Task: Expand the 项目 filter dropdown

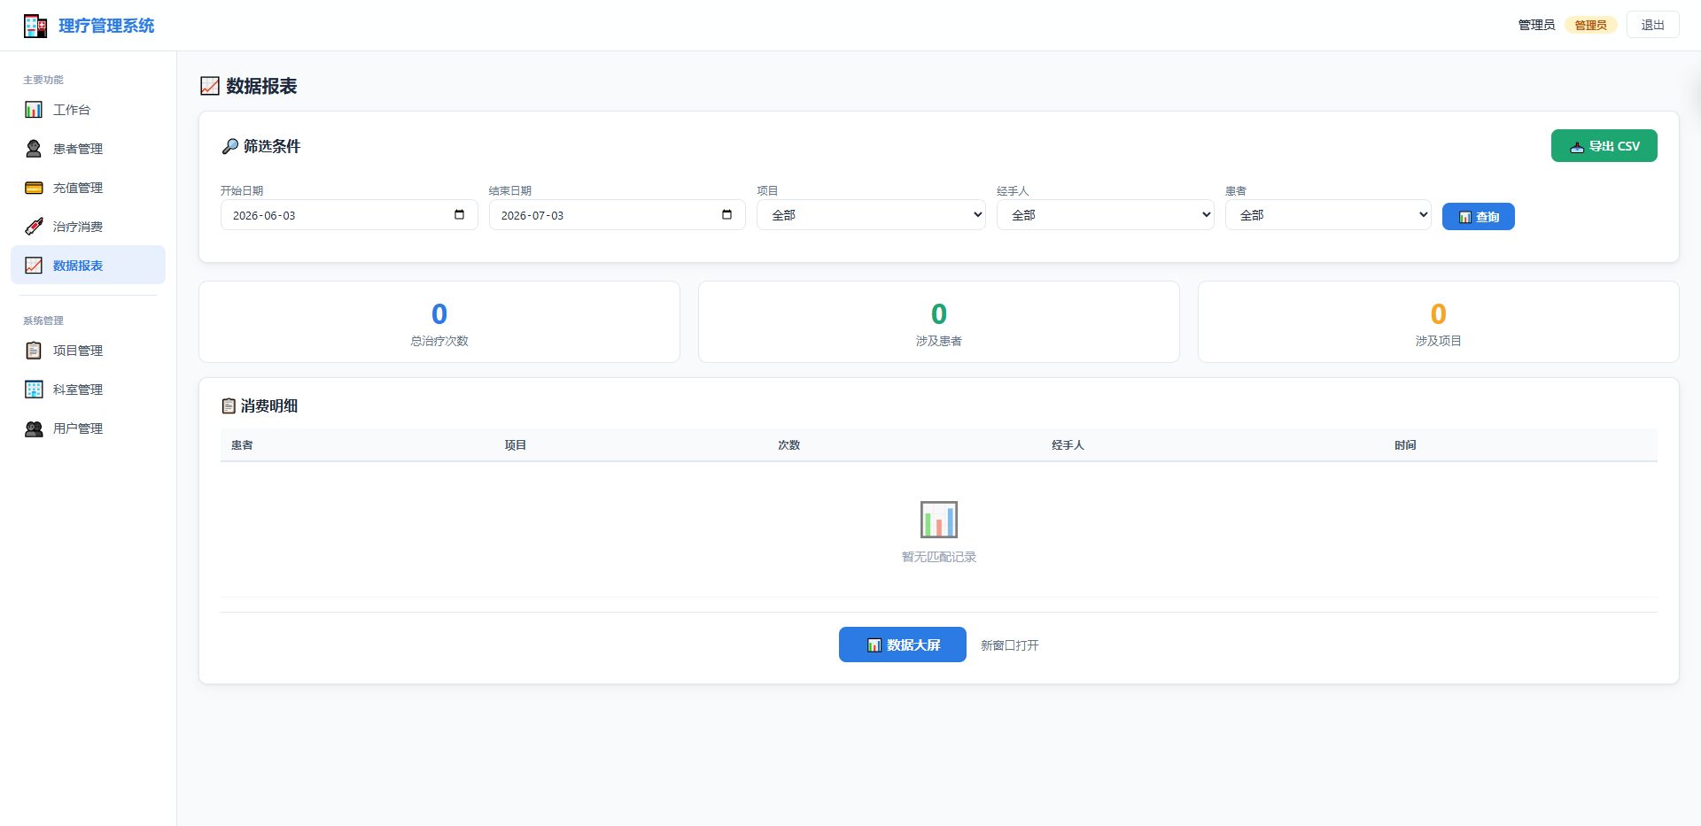Action: point(871,215)
